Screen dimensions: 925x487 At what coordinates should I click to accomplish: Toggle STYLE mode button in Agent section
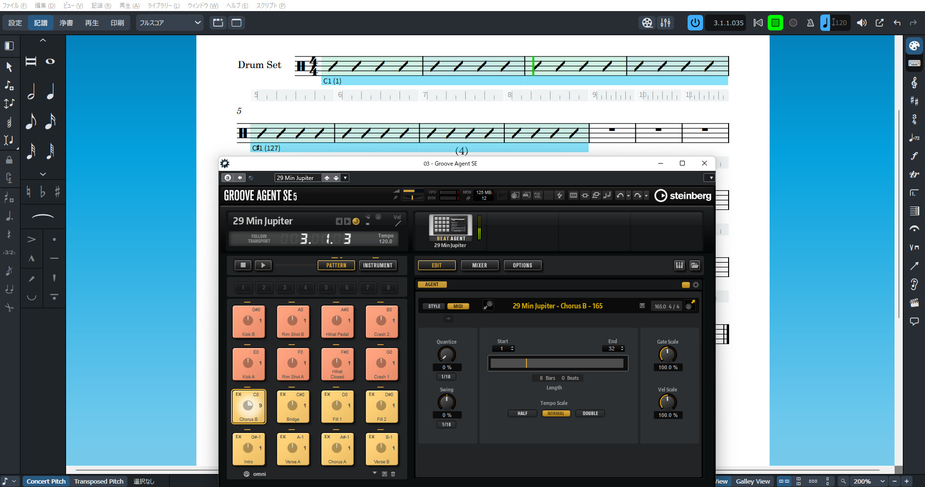coord(434,306)
